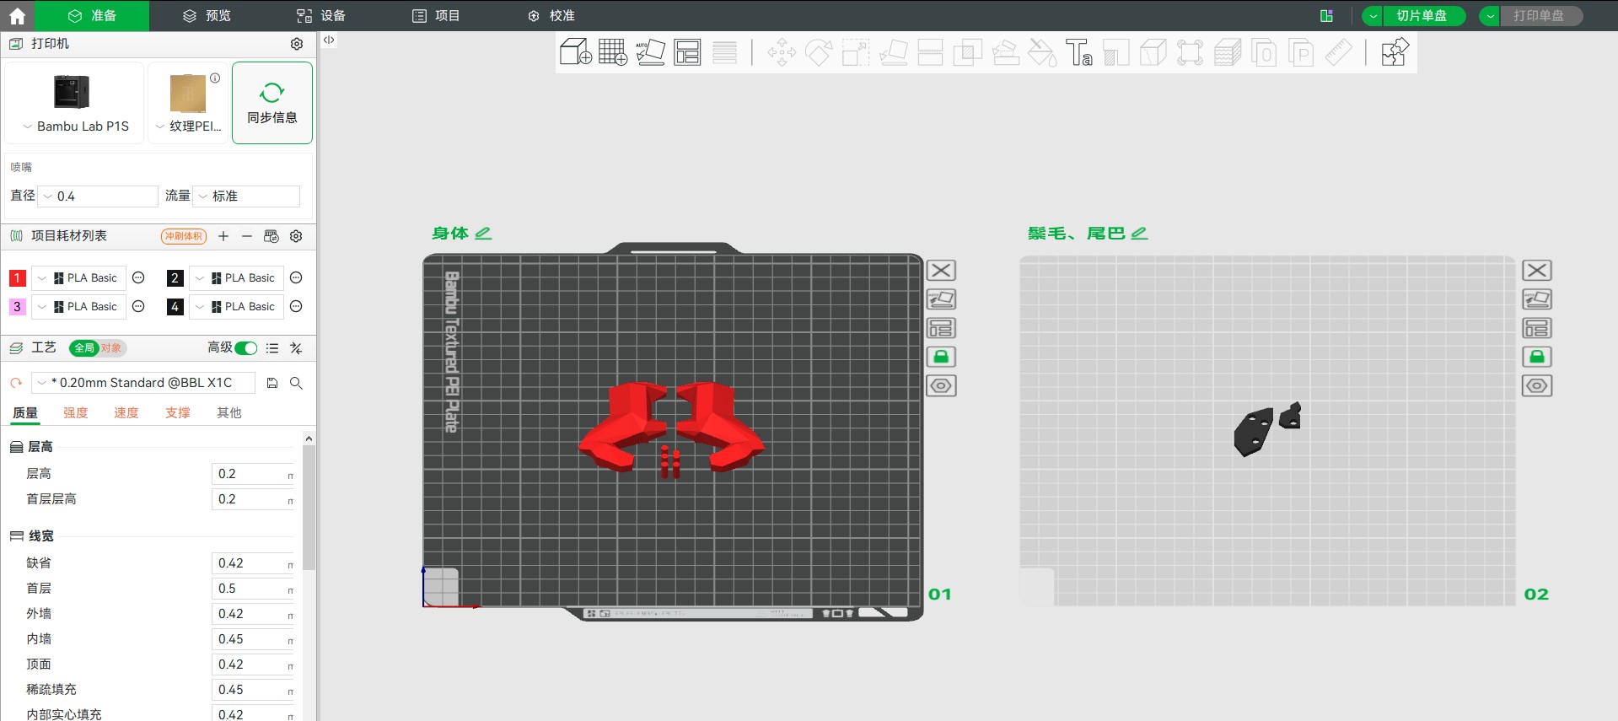
Task: Click the home icon
Action: (x=17, y=15)
